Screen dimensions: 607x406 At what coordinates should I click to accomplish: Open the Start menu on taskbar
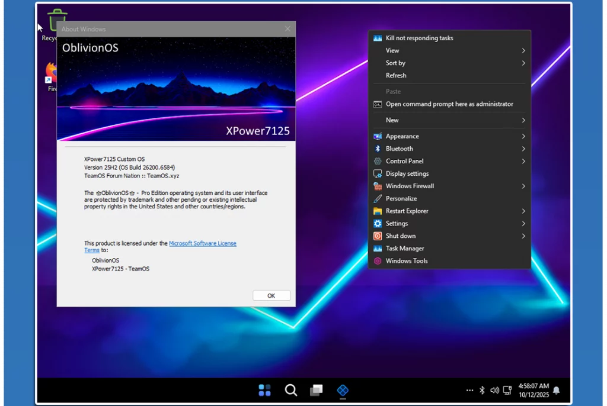(264, 390)
